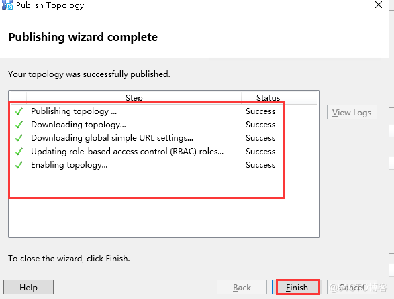Click the green checkmark beside Enabling topology

19,165
